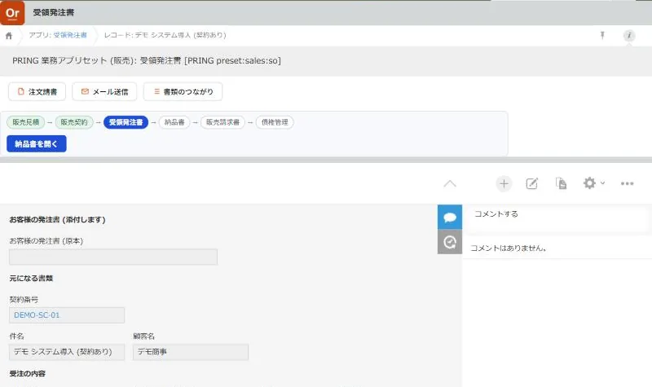Select the active 受領発注書 workflow step
This screenshot has height=387, width=652.
click(126, 122)
